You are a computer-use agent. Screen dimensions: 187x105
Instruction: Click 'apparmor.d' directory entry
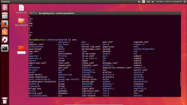35,58
